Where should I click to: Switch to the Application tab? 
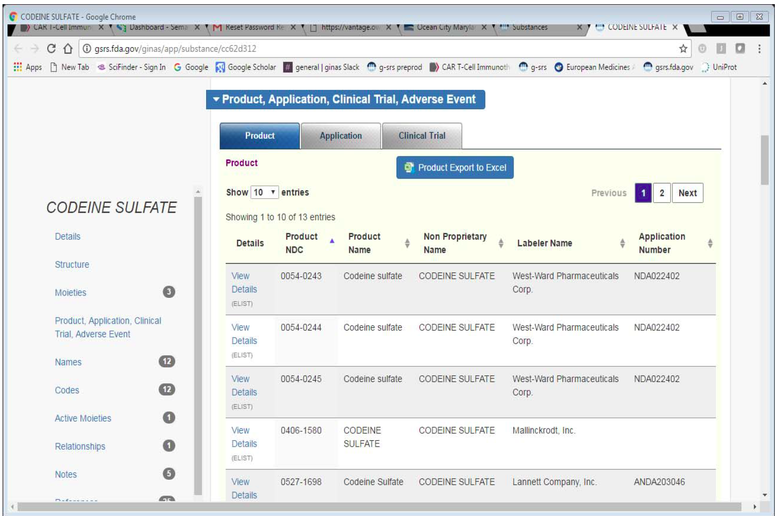point(340,136)
